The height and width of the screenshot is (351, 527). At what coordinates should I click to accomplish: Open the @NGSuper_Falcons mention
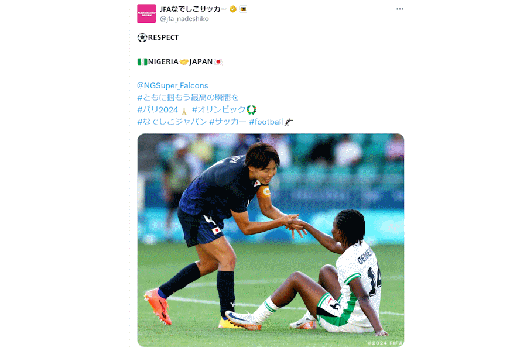[x=172, y=85]
